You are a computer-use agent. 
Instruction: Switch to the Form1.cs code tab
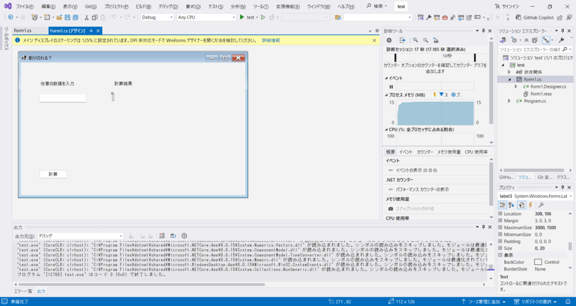(23, 30)
